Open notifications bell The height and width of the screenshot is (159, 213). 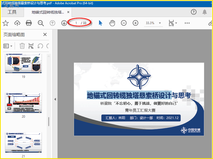click(204, 12)
